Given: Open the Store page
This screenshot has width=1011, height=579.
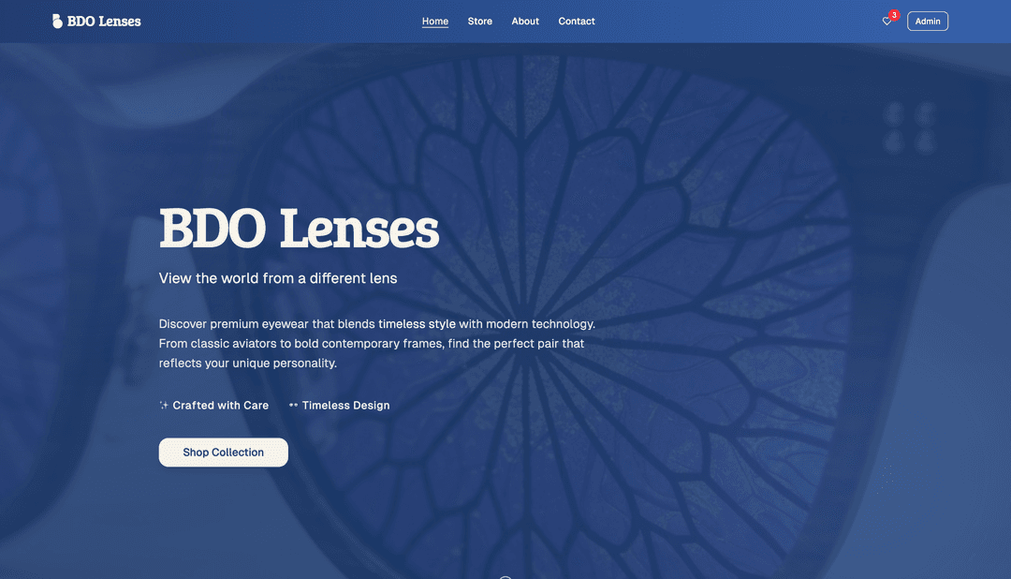Looking at the screenshot, I should (x=479, y=21).
